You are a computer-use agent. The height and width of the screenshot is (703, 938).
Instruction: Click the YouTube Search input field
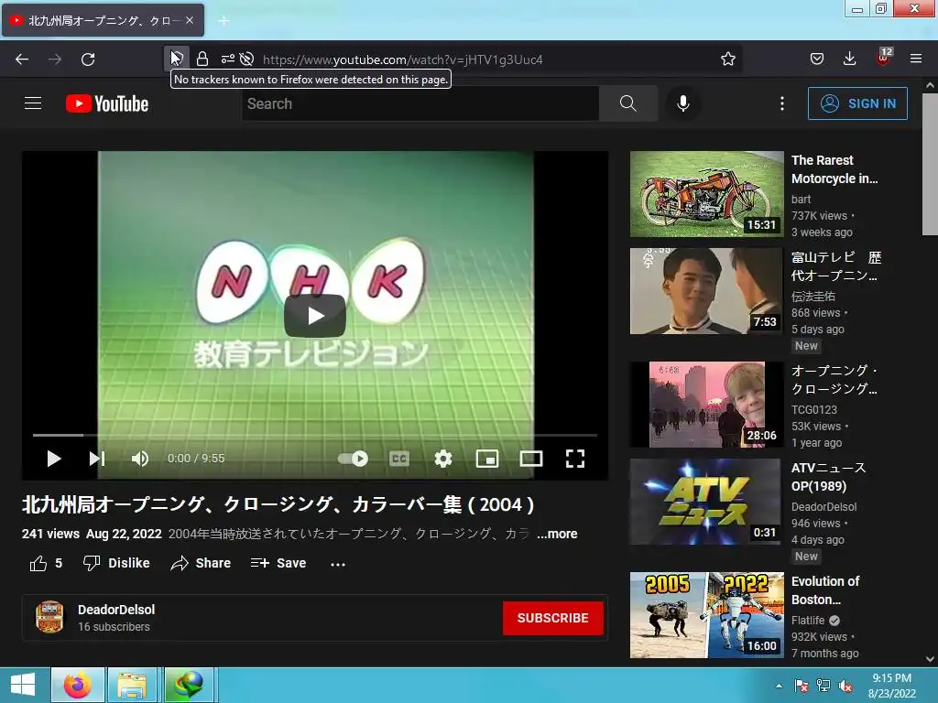420,103
